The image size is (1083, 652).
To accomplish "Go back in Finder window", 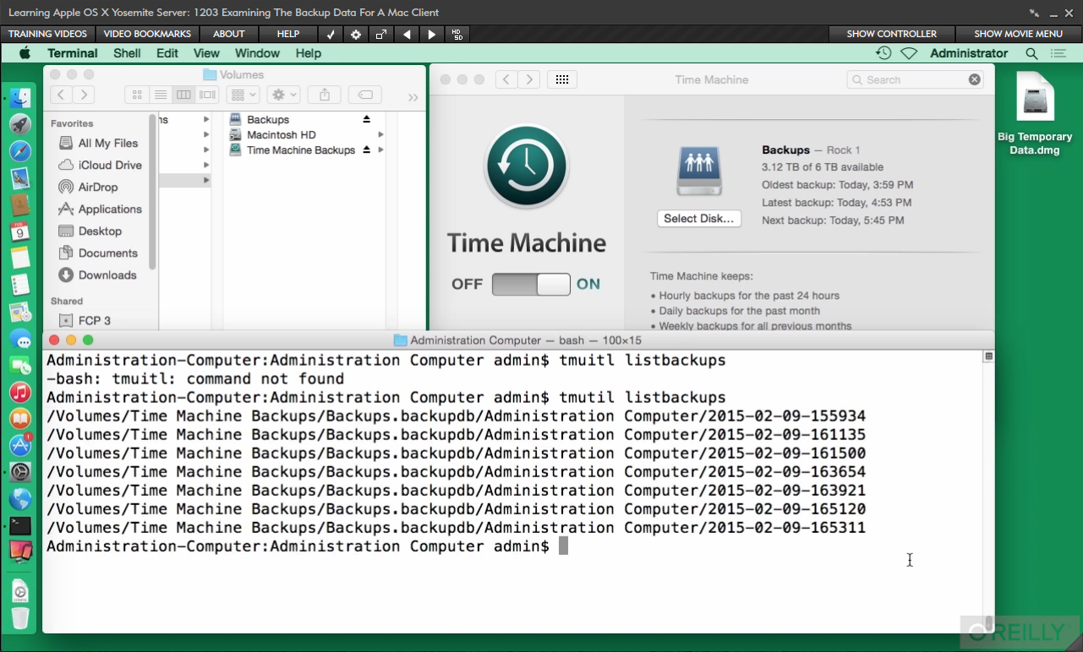I will (61, 95).
